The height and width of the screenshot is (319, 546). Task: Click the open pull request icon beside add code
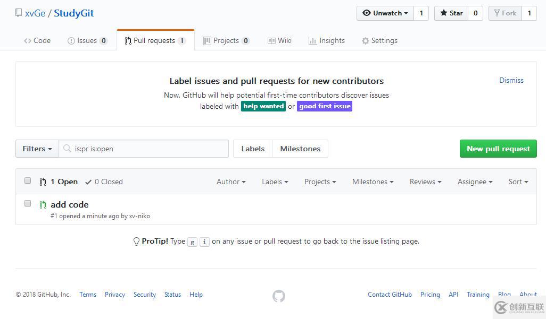point(43,205)
